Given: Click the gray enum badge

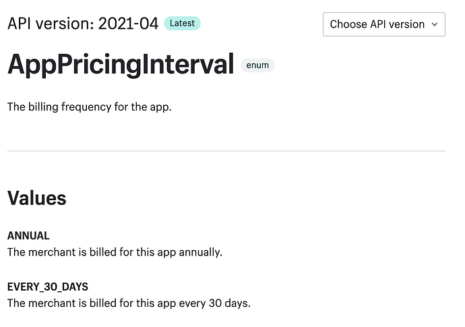Looking at the screenshot, I should pos(257,65).
